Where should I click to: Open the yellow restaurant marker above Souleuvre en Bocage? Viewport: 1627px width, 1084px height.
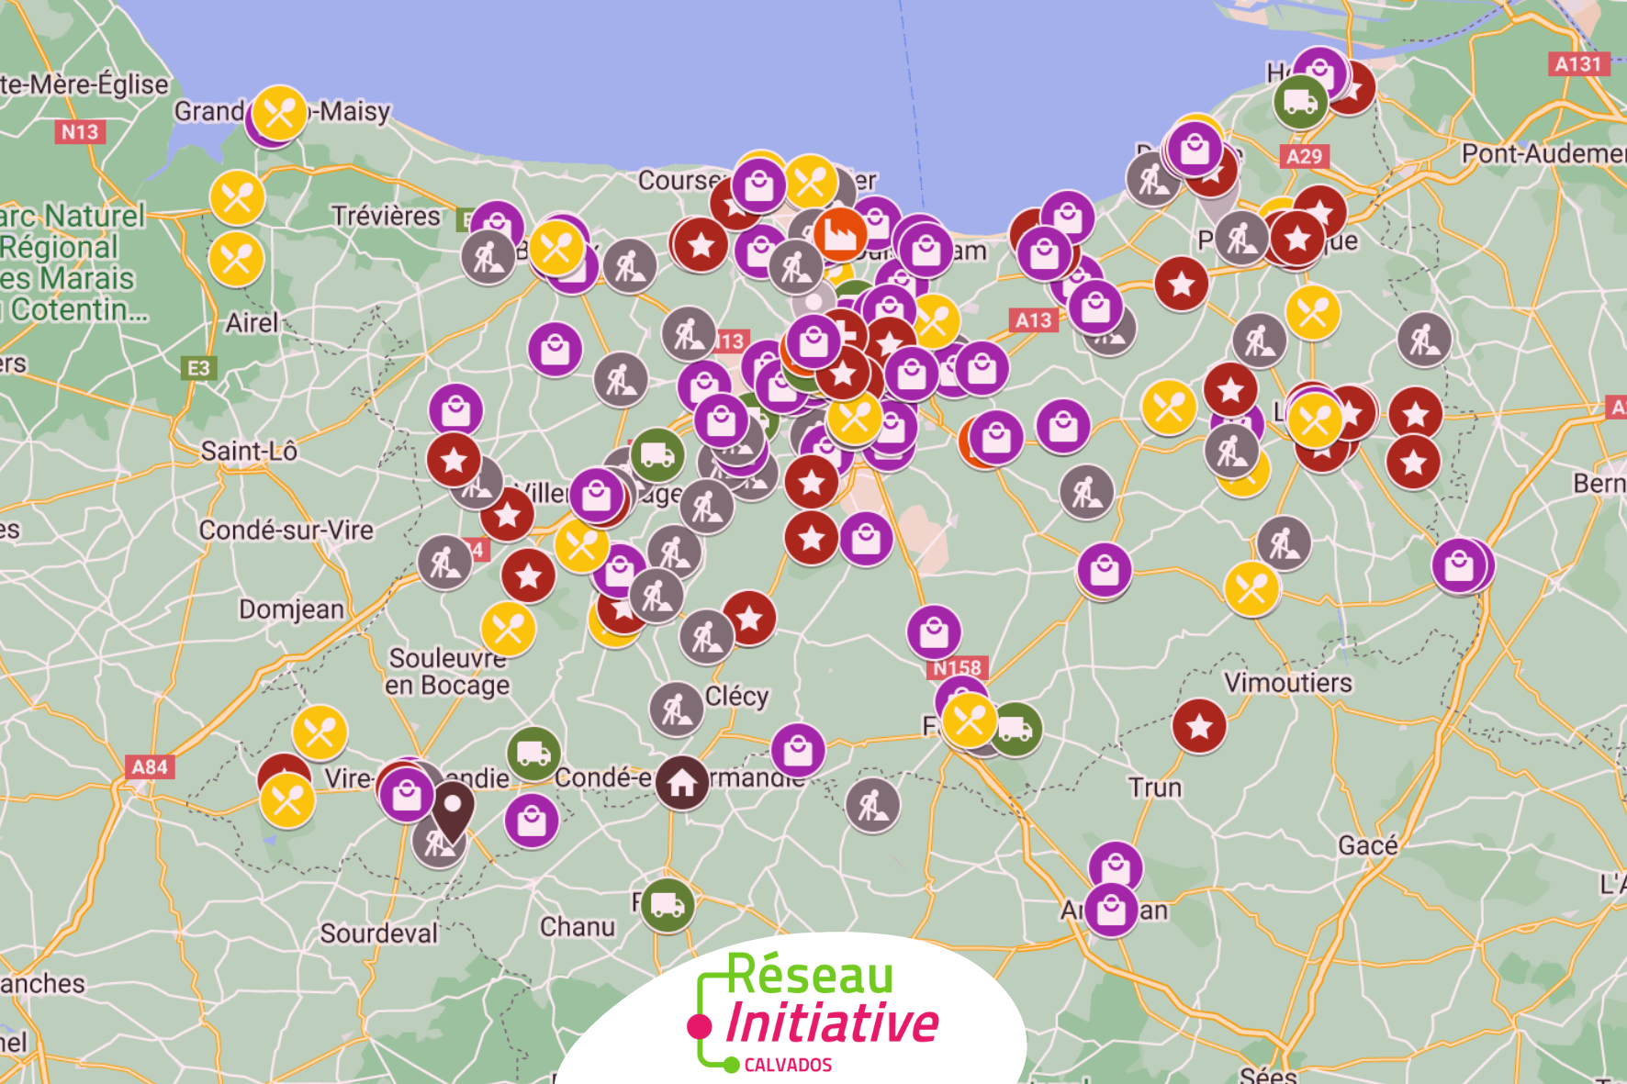coord(508,629)
